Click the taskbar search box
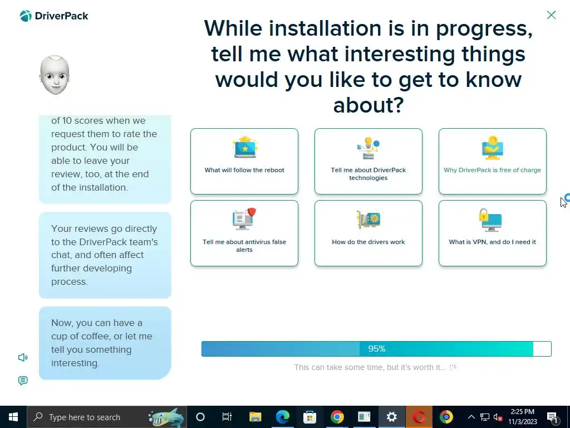570x428 pixels. point(107,417)
